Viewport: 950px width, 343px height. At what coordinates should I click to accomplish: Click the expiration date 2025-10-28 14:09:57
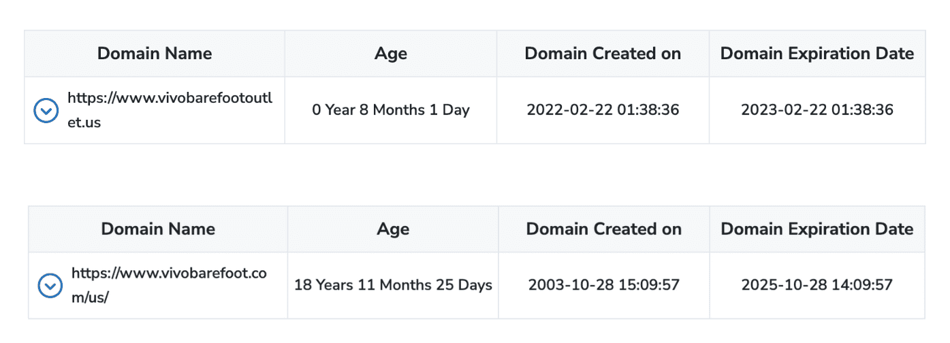click(817, 285)
